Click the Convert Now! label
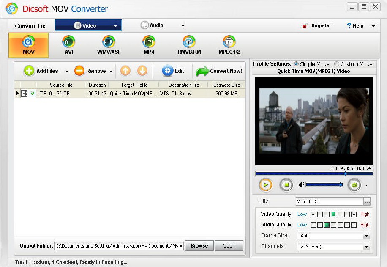The image size is (387, 267). pos(226,71)
